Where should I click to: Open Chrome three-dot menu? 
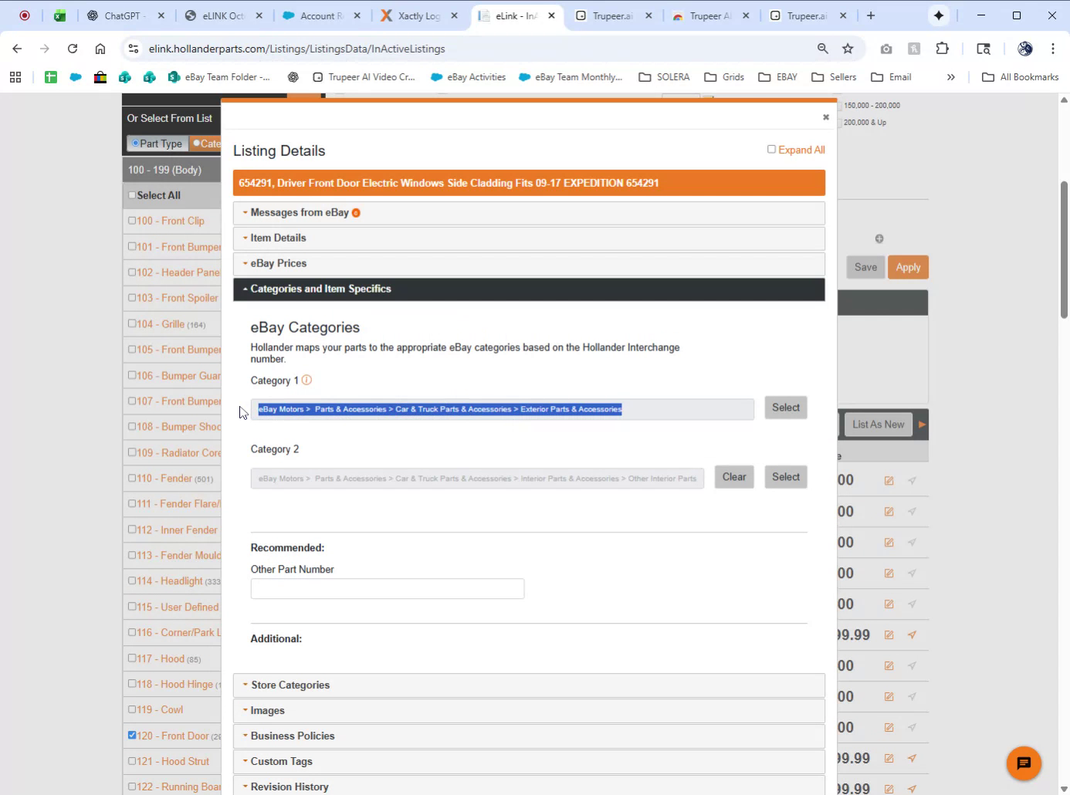tap(1053, 49)
